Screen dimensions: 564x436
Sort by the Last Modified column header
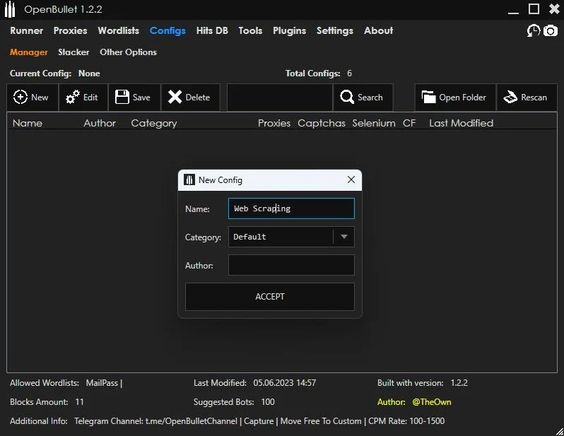(x=461, y=123)
